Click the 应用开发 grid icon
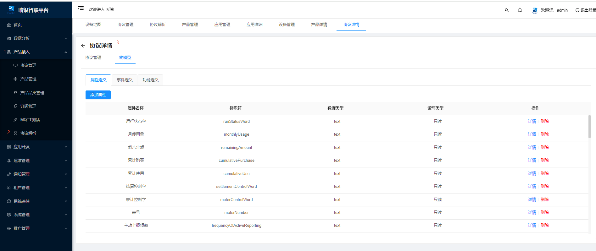596x251 pixels. [9, 147]
